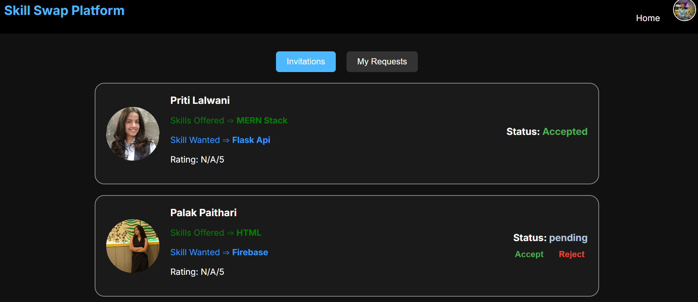Accept Palak Paithari's swap invitation

[x=529, y=254]
